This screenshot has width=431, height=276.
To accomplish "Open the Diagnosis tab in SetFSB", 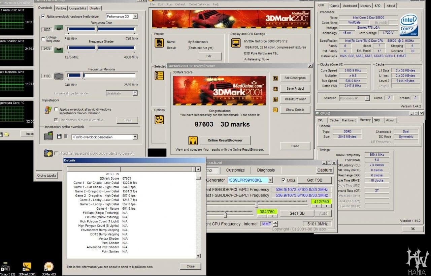I will click(x=266, y=170).
